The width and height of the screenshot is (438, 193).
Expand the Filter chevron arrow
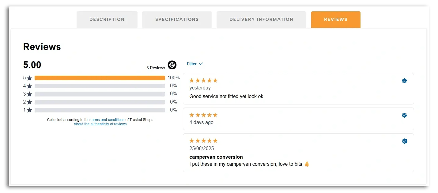(201, 64)
